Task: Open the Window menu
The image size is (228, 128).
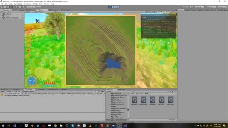Action: coord(47,4)
